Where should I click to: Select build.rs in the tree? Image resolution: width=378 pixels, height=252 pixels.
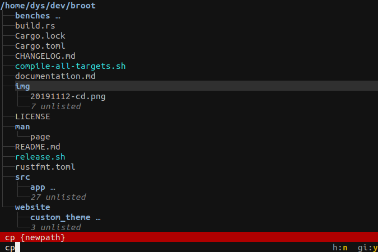pos(35,26)
